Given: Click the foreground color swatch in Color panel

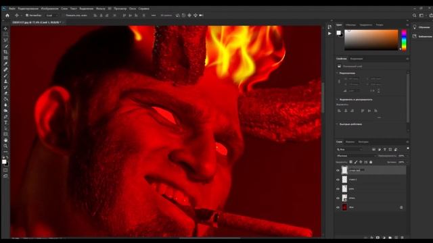Looking at the screenshot, I should tap(338, 33).
